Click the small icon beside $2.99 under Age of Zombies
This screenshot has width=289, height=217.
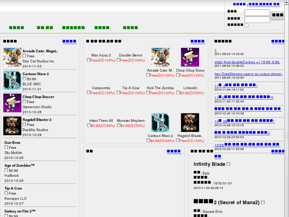[x=6, y=170]
